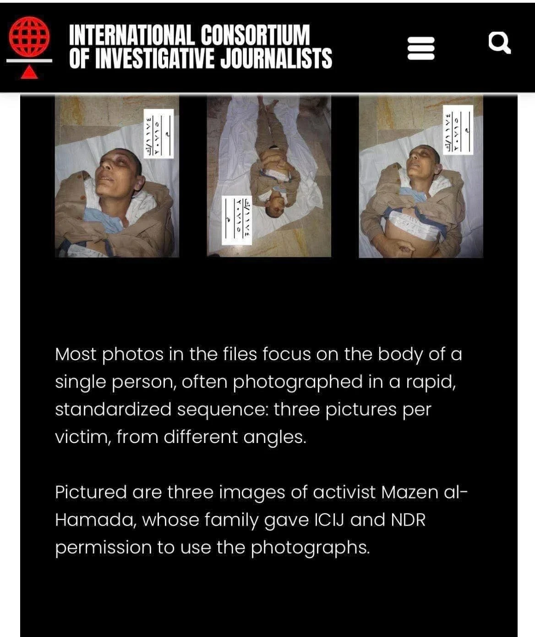Open the full-body photo on white sheet
Viewport: 535px width, 637px height.
pyautogui.click(x=269, y=177)
